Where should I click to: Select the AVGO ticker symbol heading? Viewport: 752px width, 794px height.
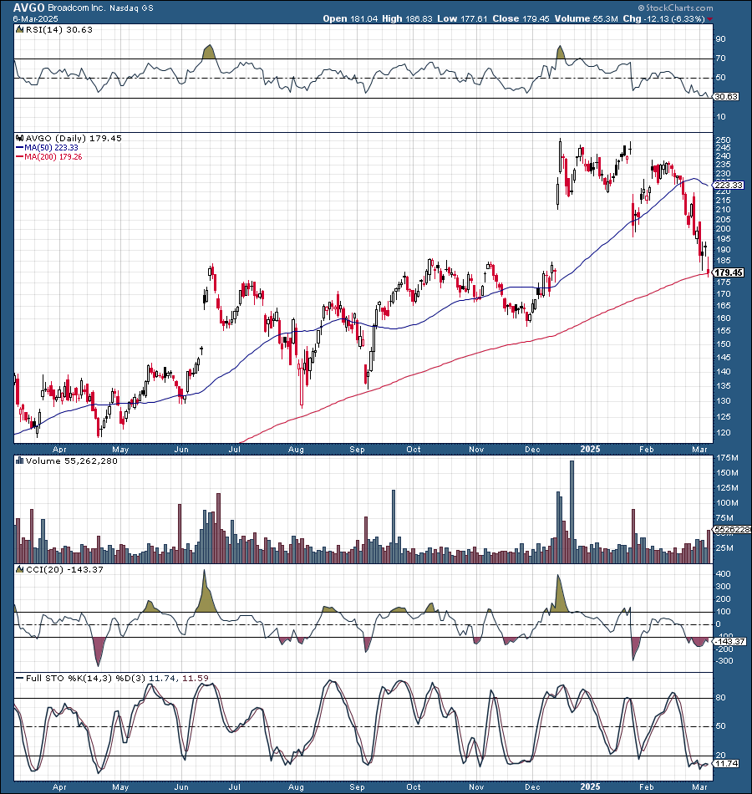coord(26,8)
